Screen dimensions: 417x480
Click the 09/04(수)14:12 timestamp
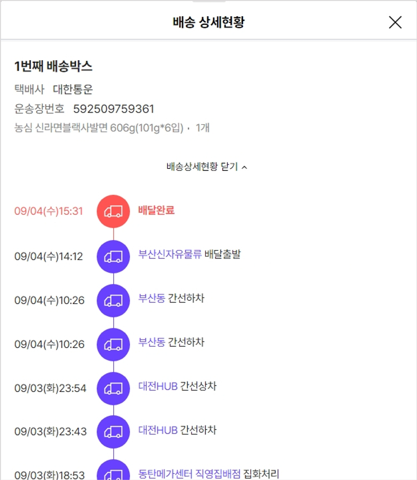[x=49, y=256]
